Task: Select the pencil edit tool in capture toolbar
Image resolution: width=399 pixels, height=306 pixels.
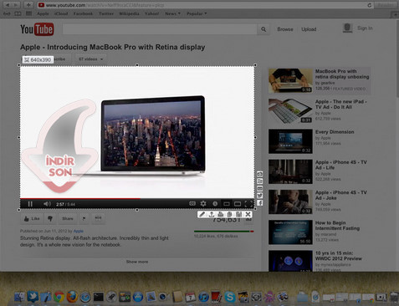Action: click(202, 214)
